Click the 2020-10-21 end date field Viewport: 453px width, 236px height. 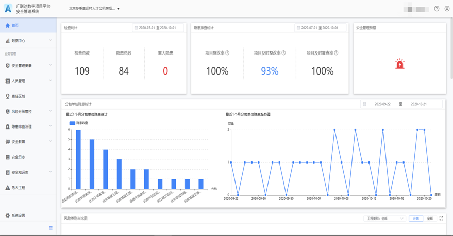(x=418, y=104)
